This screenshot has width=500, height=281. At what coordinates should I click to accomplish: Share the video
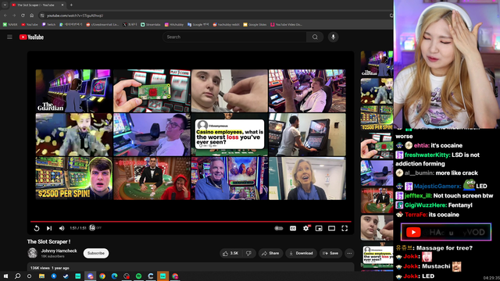coord(270,253)
